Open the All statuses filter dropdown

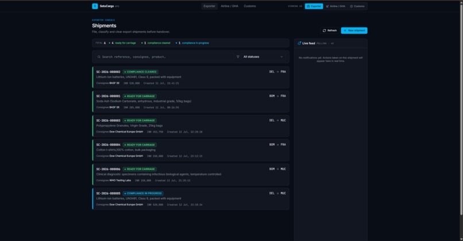pos(260,57)
